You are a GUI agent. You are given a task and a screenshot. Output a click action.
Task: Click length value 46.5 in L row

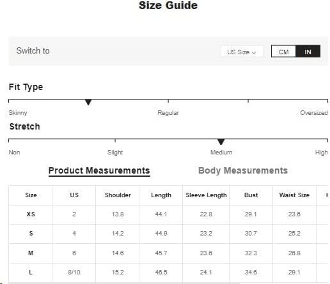tap(161, 272)
